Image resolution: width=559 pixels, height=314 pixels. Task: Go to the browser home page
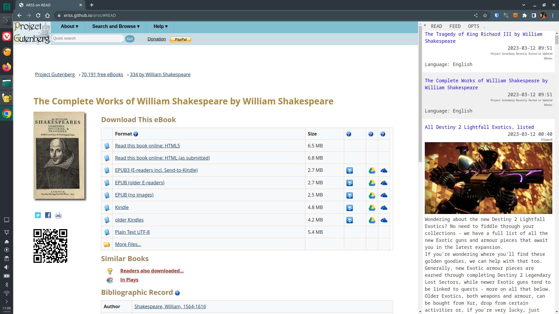47,15
